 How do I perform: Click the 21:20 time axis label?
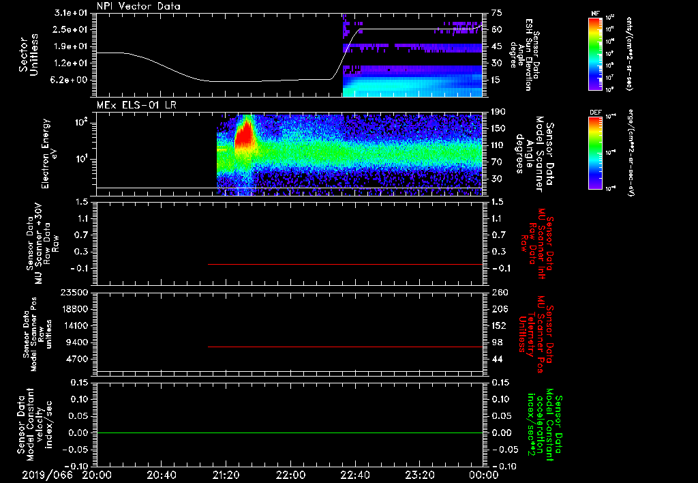pos(226,475)
